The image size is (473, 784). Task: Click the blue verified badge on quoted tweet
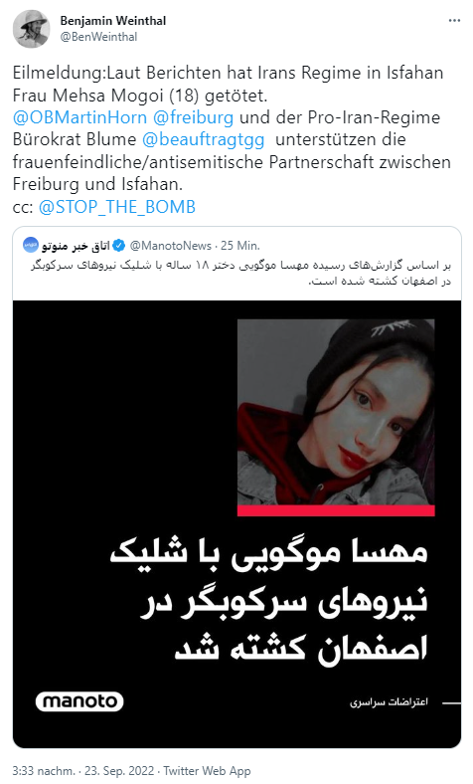tap(119, 246)
